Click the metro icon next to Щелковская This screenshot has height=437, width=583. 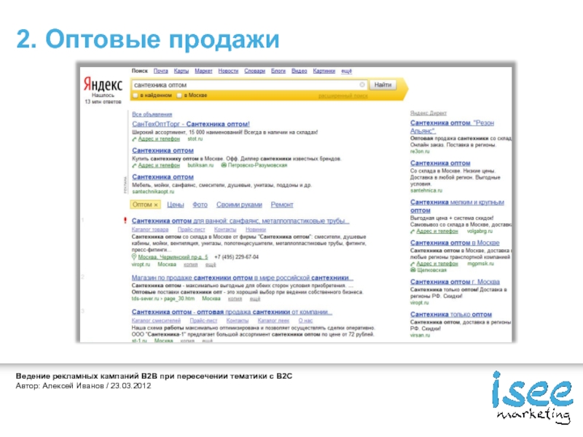(x=412, y=270)
